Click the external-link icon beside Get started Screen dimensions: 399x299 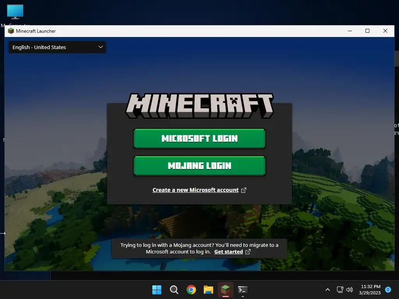coord(248,252)
